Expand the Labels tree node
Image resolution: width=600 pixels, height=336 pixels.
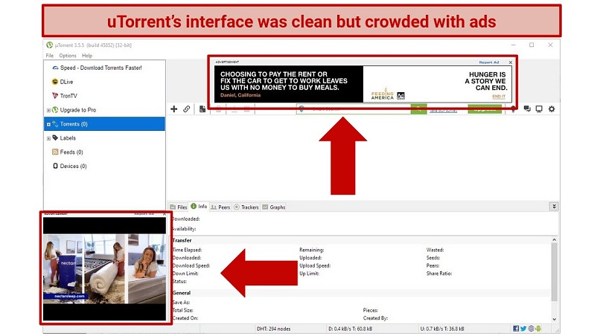48,138
